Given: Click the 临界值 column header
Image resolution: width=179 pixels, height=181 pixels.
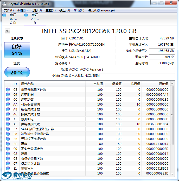Looking at the screenshot, I should (x=132, y=84).
